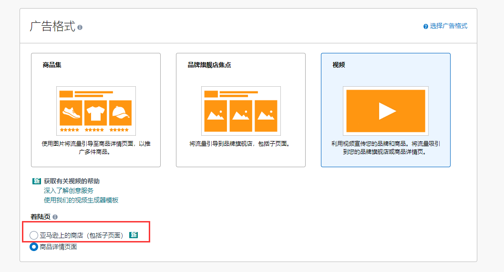This screenshot has height=272, width=504.
Task: Select the 商品集 ad format card
Action: 96,110
